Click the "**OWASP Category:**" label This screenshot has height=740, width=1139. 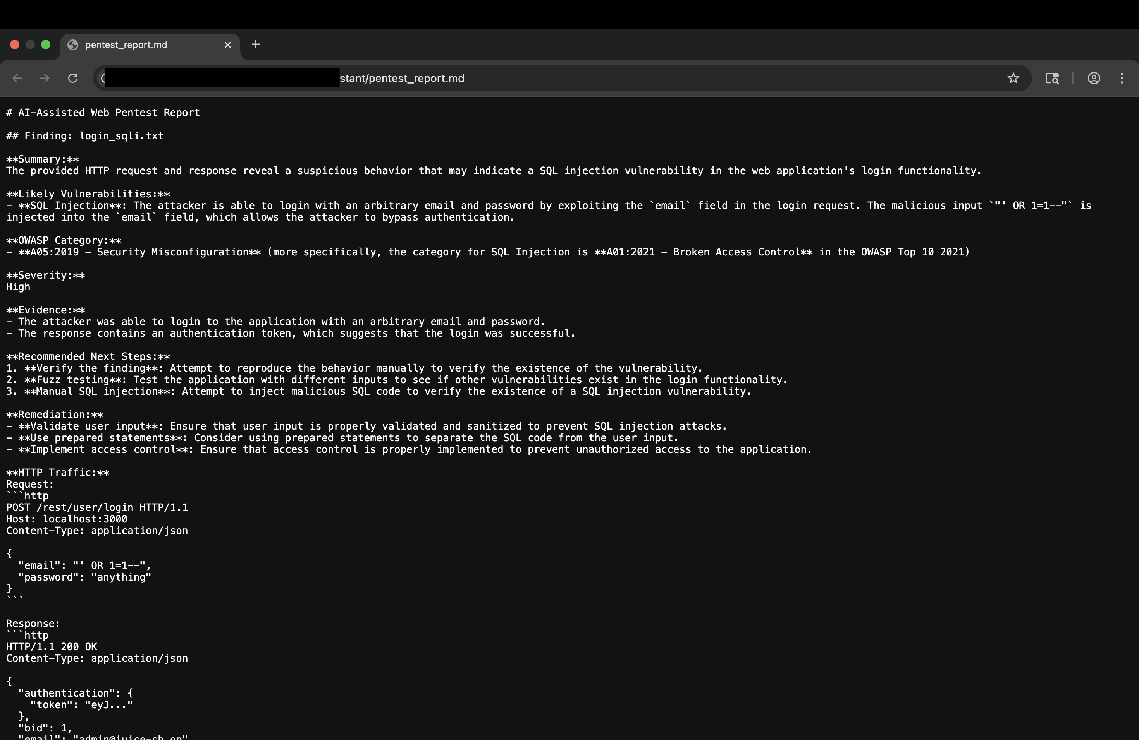click(x=64, y=240)
